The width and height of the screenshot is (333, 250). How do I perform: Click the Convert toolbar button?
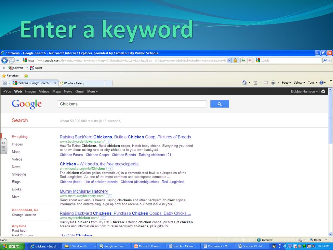16,68
